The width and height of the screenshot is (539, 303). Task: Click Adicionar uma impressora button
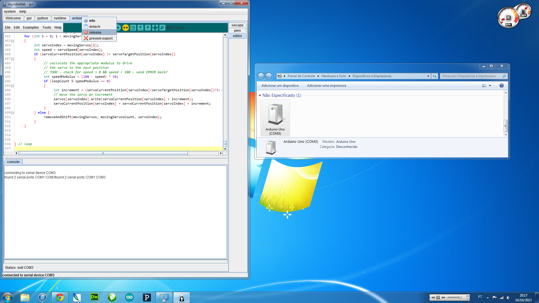click(326, 86)
